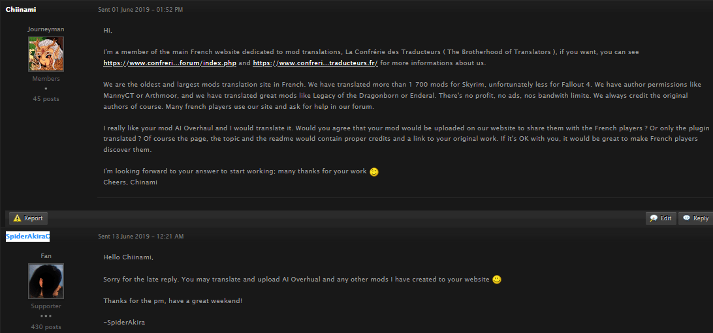Viewport: 713px width, 333px height.
Task: Click the warning icon on Report button
Action: pos(17,218)
